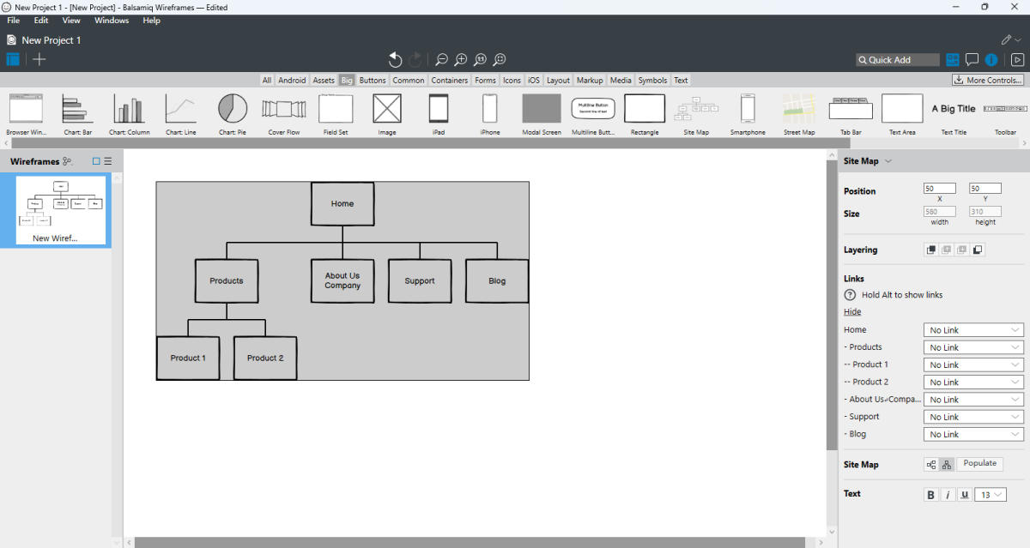Toggle Underline text formatting
1030x548 pixels.
point(965,495)
